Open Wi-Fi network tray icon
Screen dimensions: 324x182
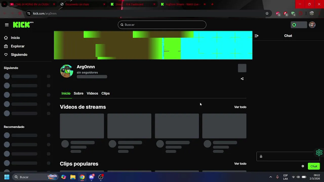pos(293,177)
